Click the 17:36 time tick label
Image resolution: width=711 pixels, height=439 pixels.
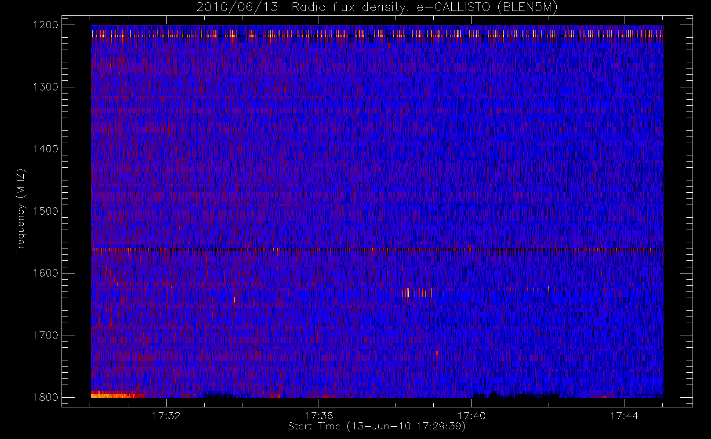(x=319, y=416)
